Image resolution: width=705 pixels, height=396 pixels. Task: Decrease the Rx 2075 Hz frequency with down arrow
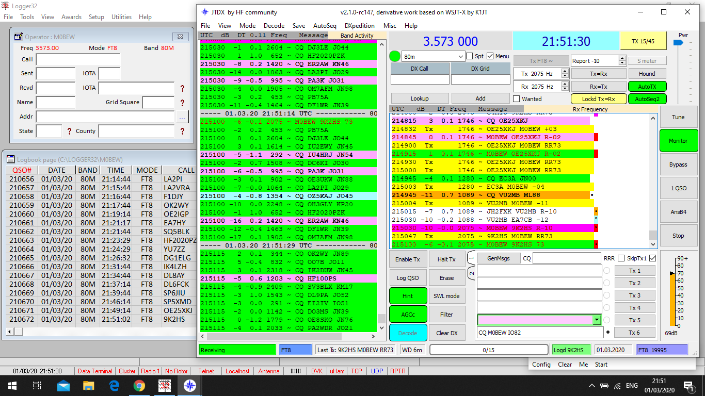pyautogui.click(x=564, y=89)
